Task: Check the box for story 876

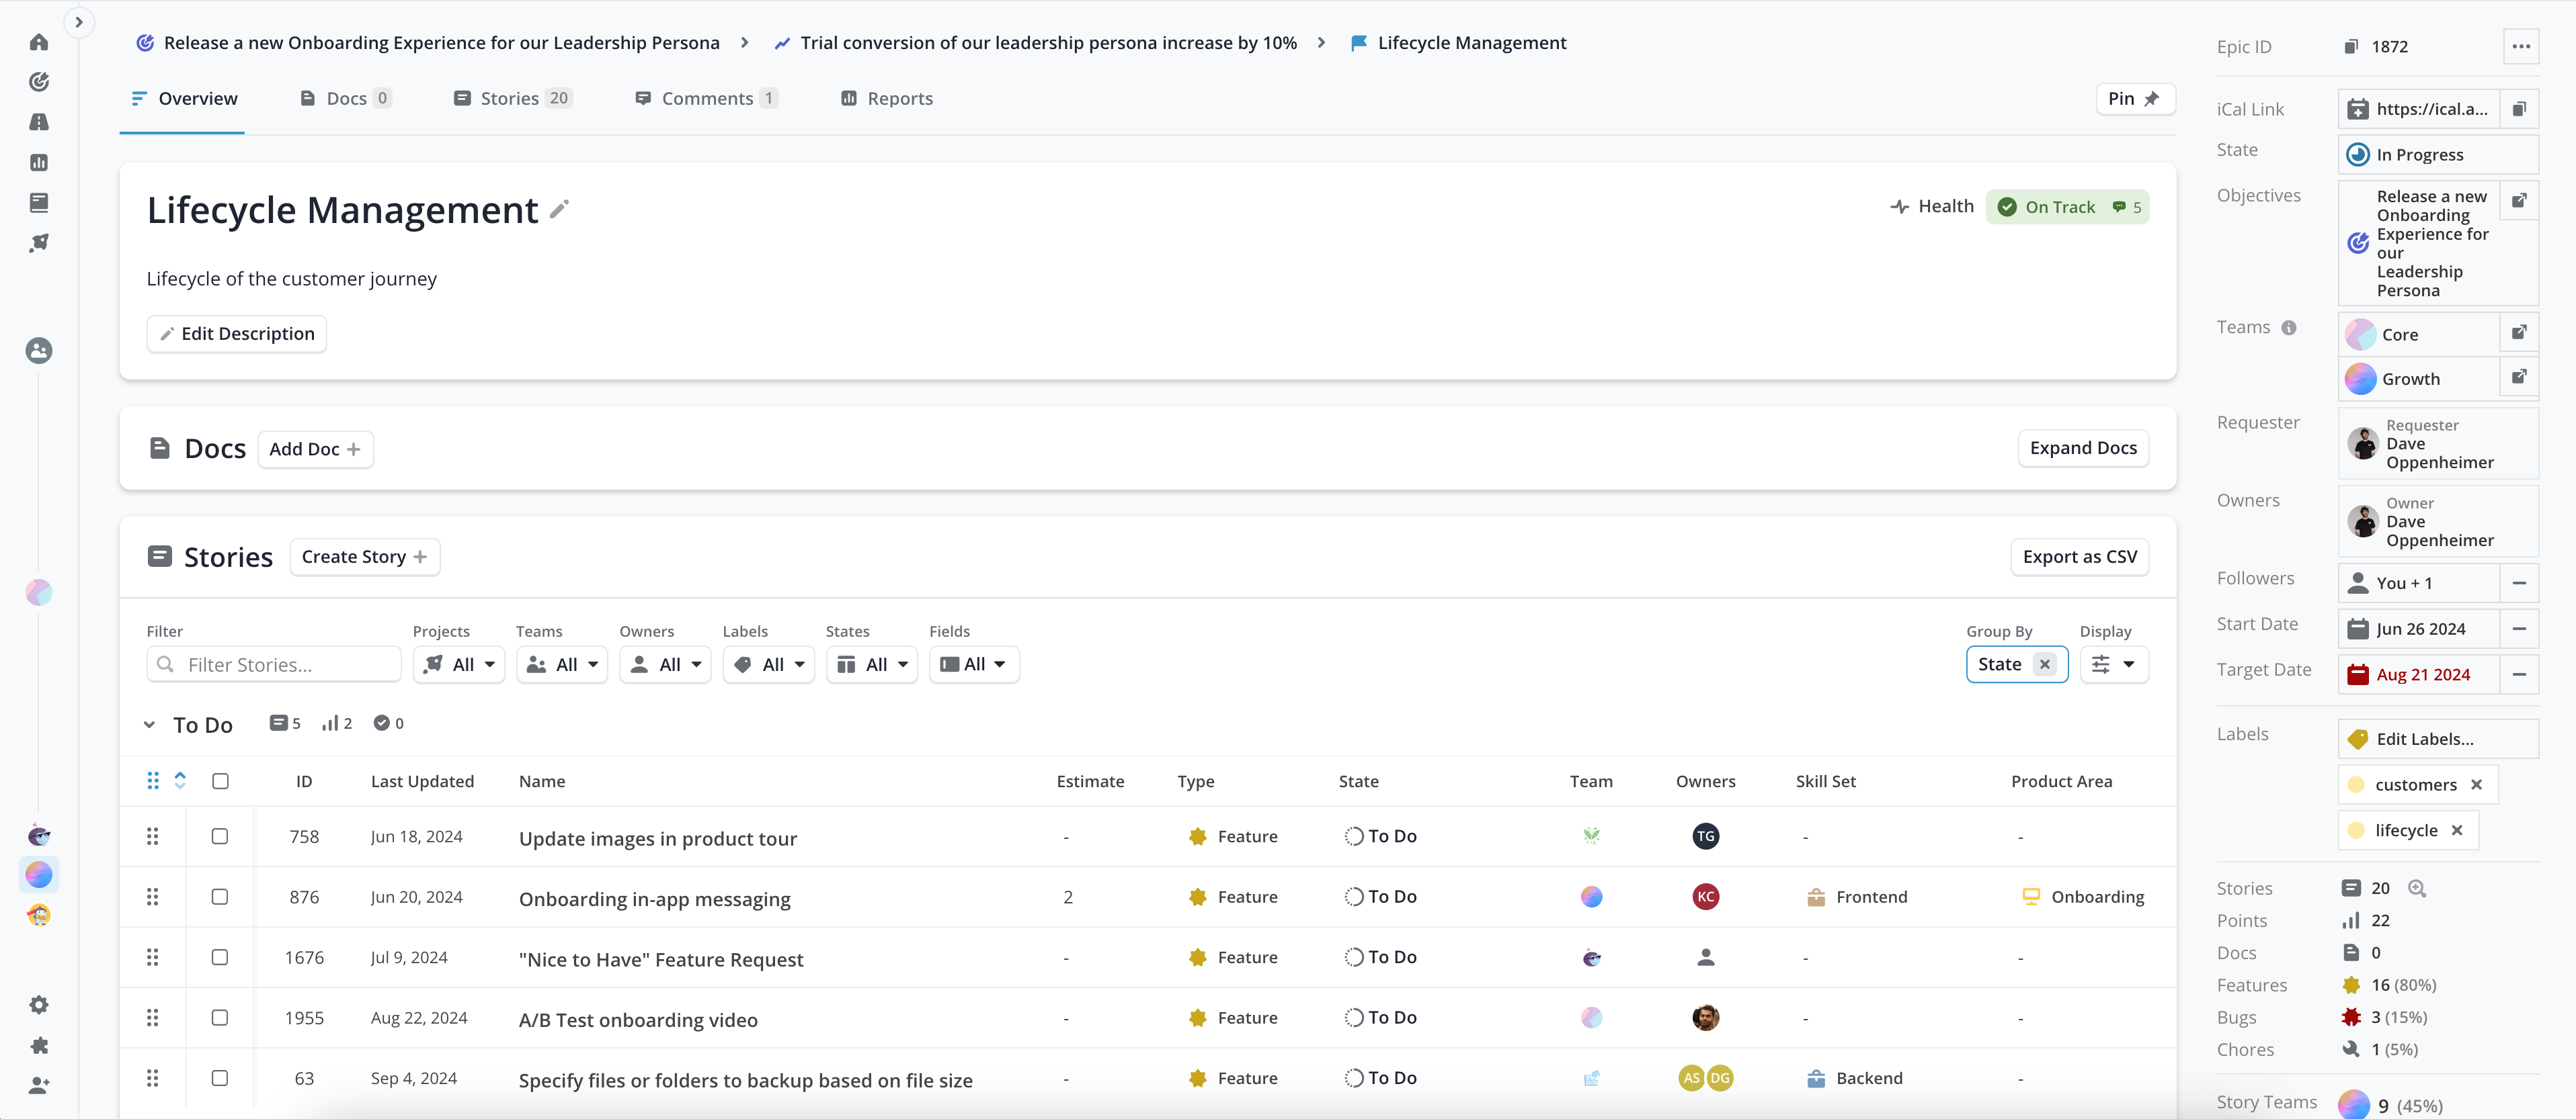Action: pos(220,896)
